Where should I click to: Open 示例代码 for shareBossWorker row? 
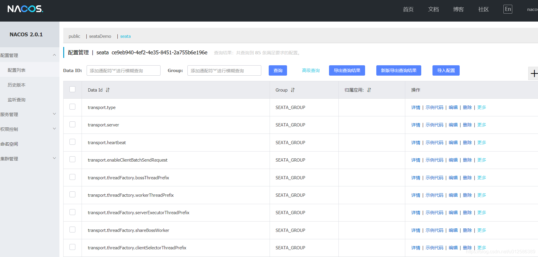[x=435, y=230]
